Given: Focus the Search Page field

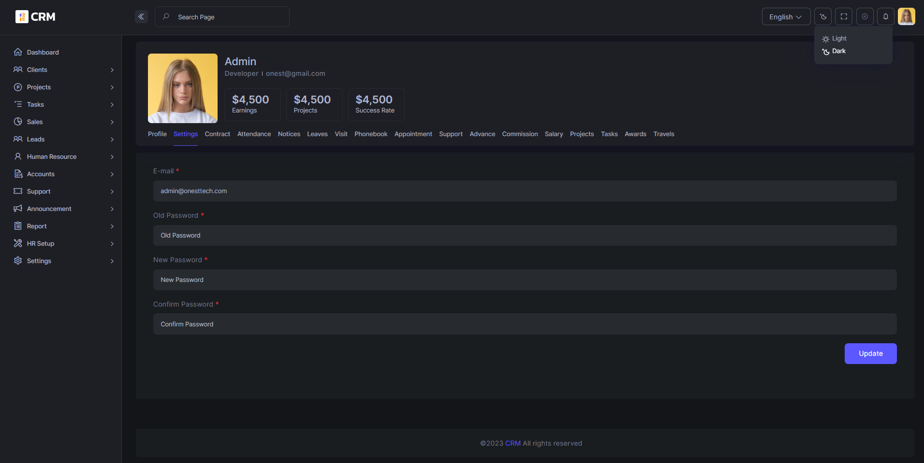Looking at the screenshot, I should point(227,17).
